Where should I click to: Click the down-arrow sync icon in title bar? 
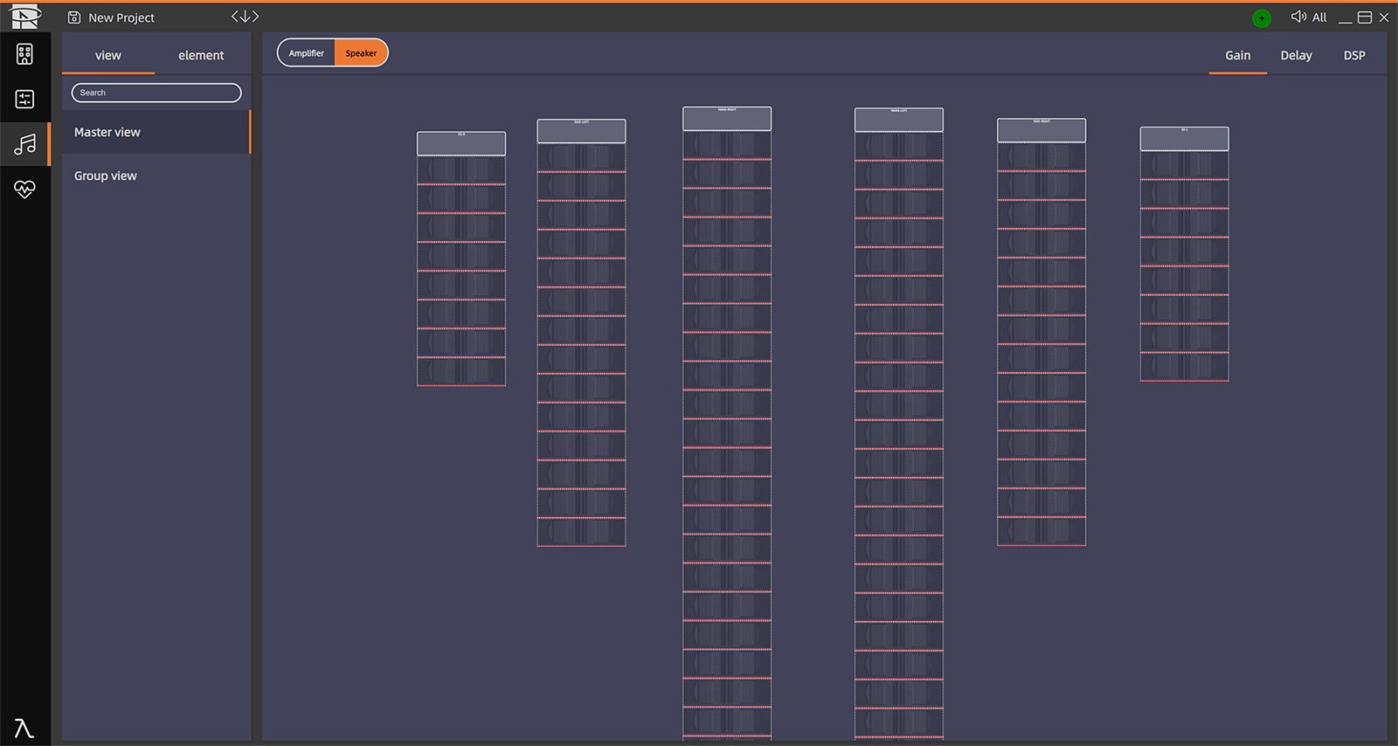[x=245, y=17]
